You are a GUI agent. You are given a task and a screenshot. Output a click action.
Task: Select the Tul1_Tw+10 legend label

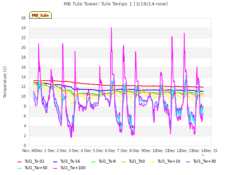pos(169,161)
